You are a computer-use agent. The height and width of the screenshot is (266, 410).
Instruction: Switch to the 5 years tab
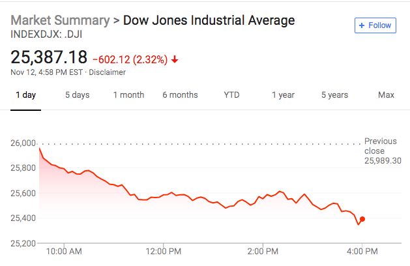click(334, 95)
